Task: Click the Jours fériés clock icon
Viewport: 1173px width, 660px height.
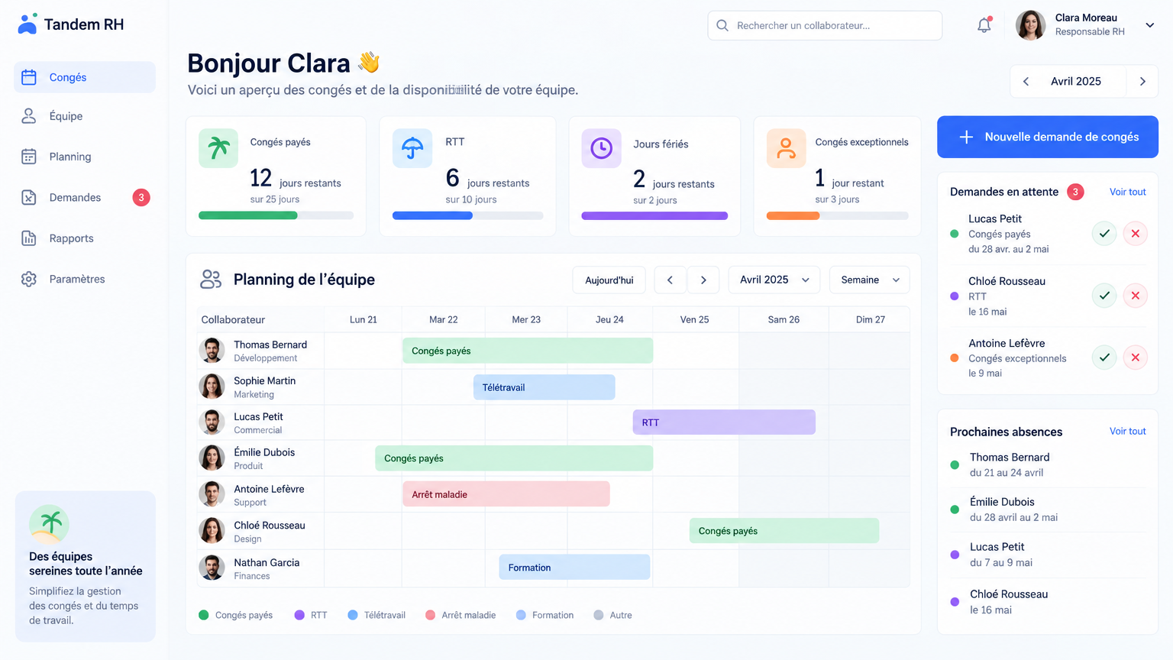Action: (x=601, y=148)
